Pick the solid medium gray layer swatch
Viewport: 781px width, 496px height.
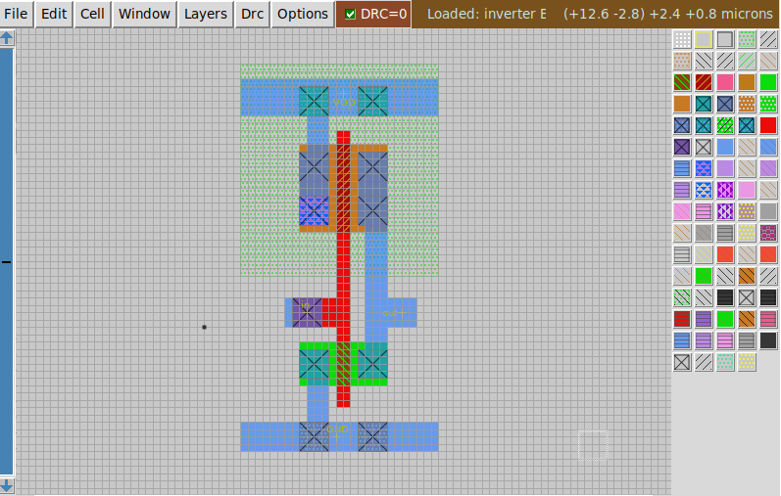coord(768,211)
